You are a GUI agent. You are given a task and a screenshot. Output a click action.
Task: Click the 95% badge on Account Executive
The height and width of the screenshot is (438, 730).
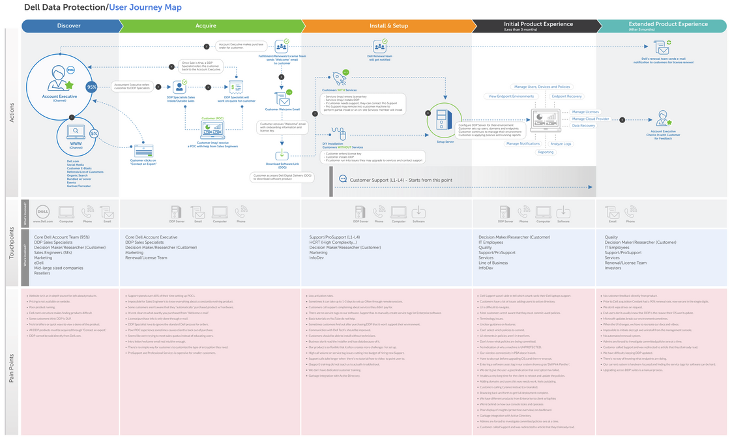(92, 87)
